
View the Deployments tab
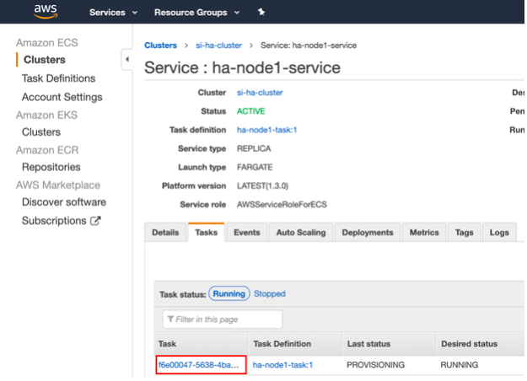click(x=368, y=232)
